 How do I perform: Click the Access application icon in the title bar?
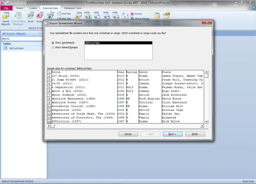pyautogui.click(x=2, y=3)
